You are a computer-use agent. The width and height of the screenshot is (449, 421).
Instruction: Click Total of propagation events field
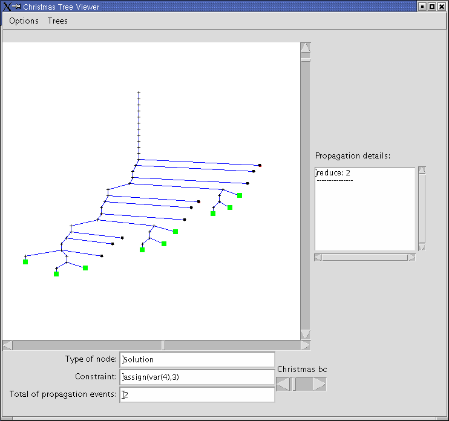197,394
